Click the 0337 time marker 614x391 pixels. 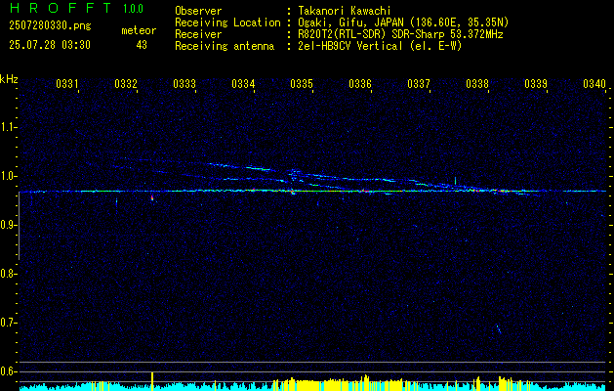click(x=419, y=83)
